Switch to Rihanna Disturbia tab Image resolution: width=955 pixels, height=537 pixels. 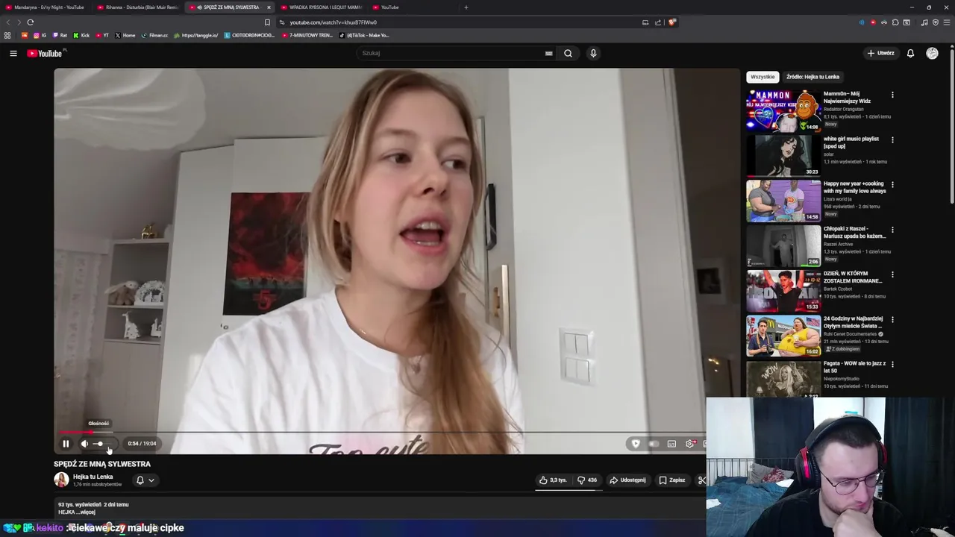pos(138,7)
